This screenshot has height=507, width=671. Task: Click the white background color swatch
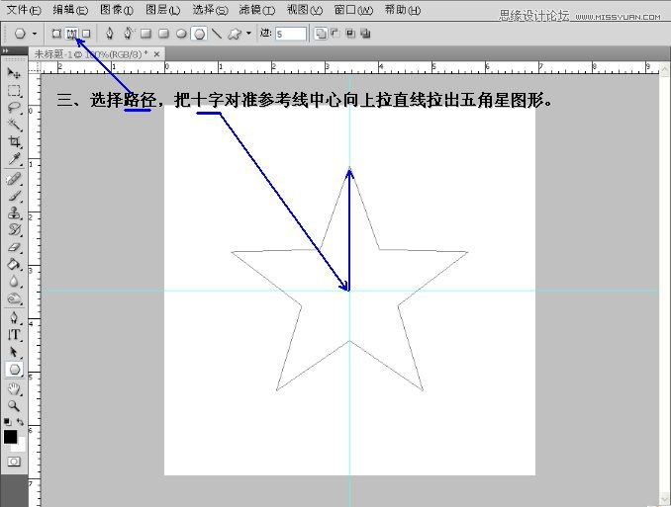point(21,447)
